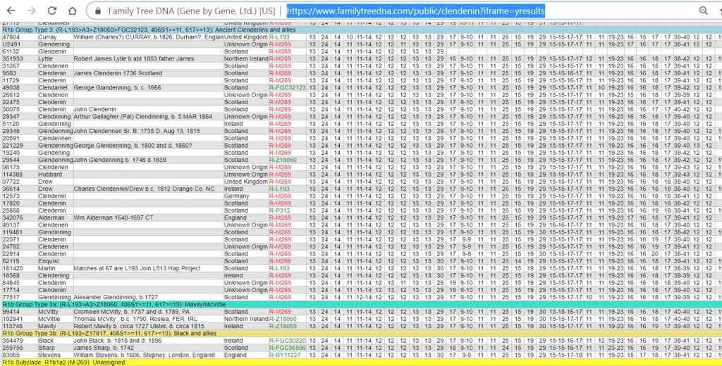Open the R-Z18060 haplogroup for kit 29644
This screenshot has width=722, height=366.
(x=283, y=160)
